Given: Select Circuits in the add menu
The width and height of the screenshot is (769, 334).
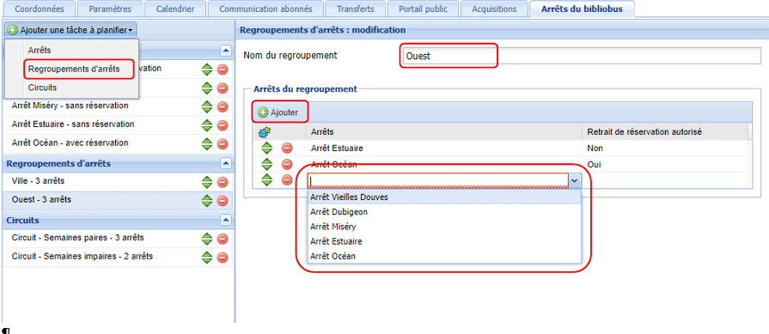Looking at the screenshot, I should 71,88.
